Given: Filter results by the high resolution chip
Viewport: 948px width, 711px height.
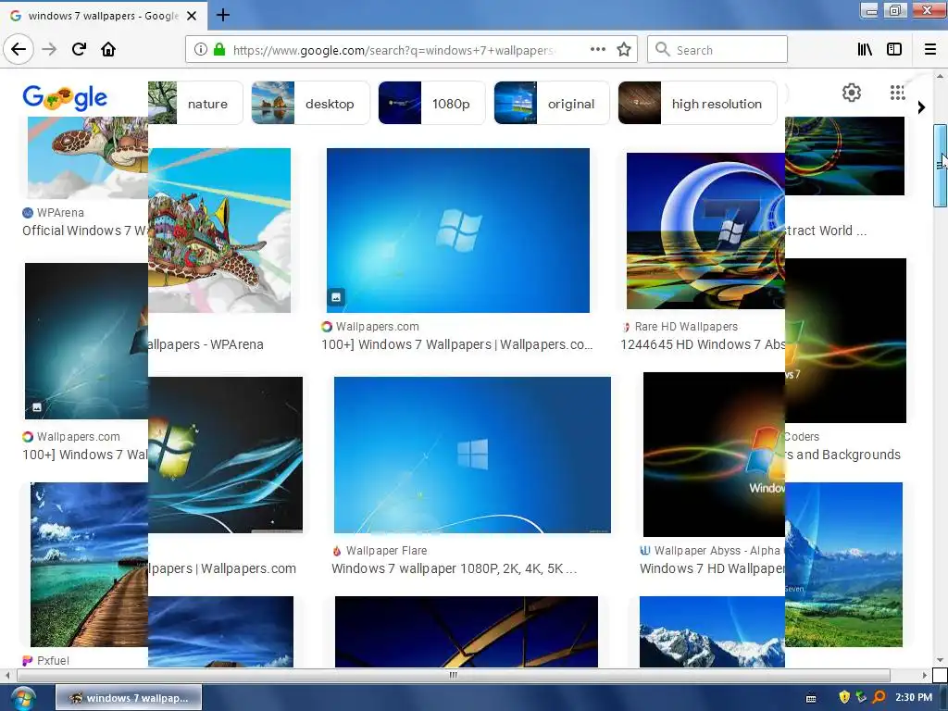Looking at the screenshot, I should (x=697, y=104).
